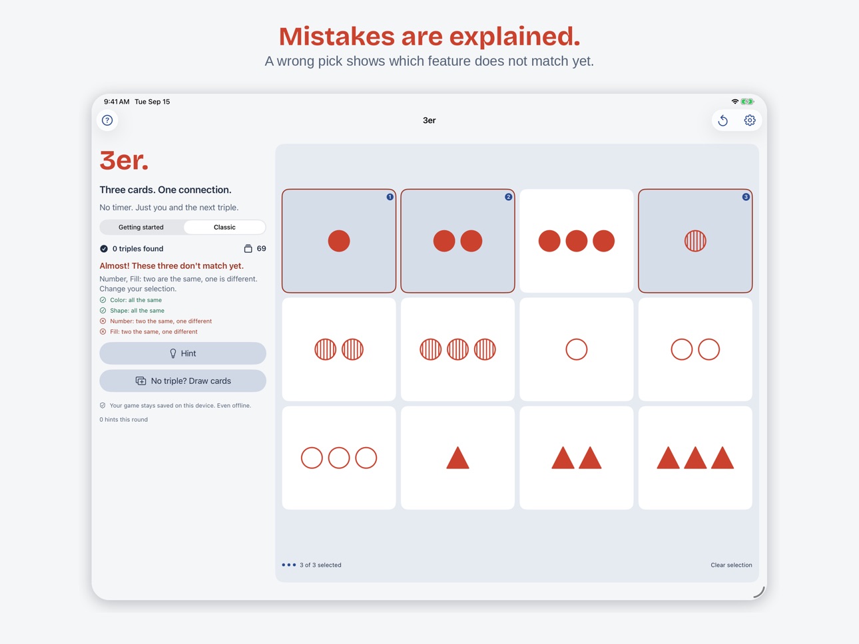Click '0 hints this round' text
Screen dimensions: 859x644
124,420
